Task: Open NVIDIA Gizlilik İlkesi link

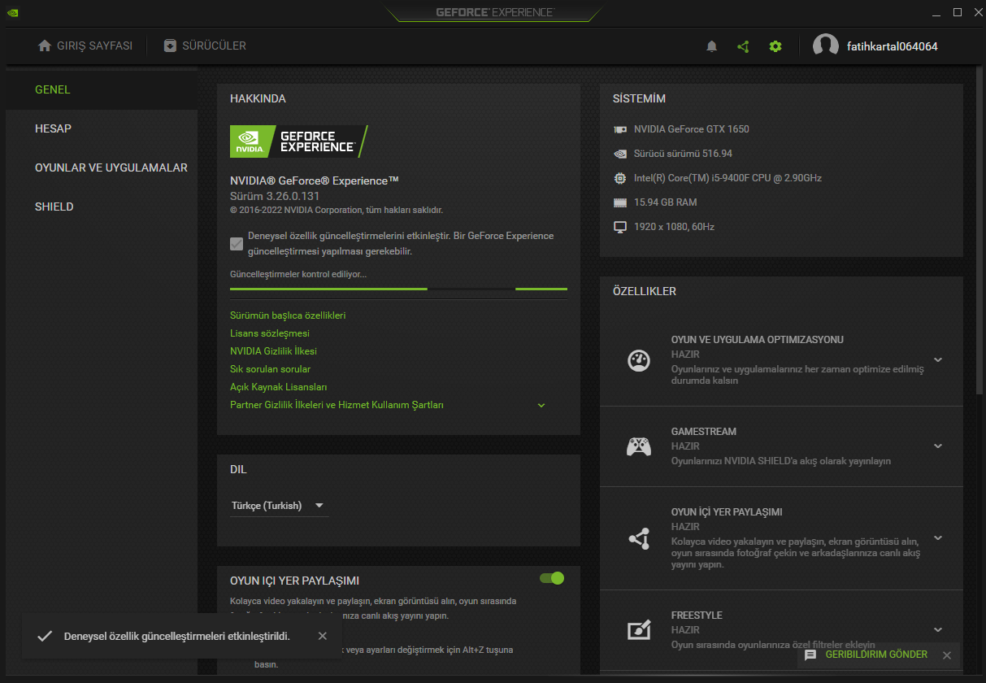Action: click(x=273, y=351)
